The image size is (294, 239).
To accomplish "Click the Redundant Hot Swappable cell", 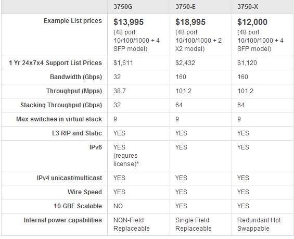I will pos(263,224).
